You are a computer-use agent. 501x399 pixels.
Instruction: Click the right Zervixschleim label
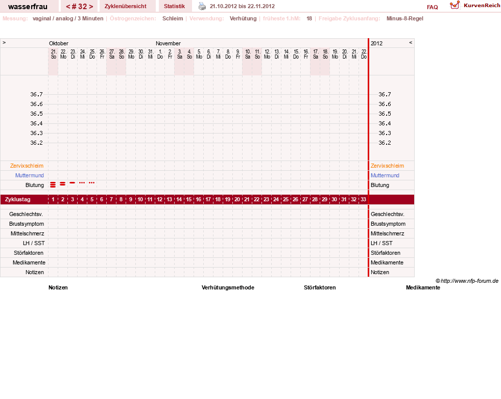387,166
